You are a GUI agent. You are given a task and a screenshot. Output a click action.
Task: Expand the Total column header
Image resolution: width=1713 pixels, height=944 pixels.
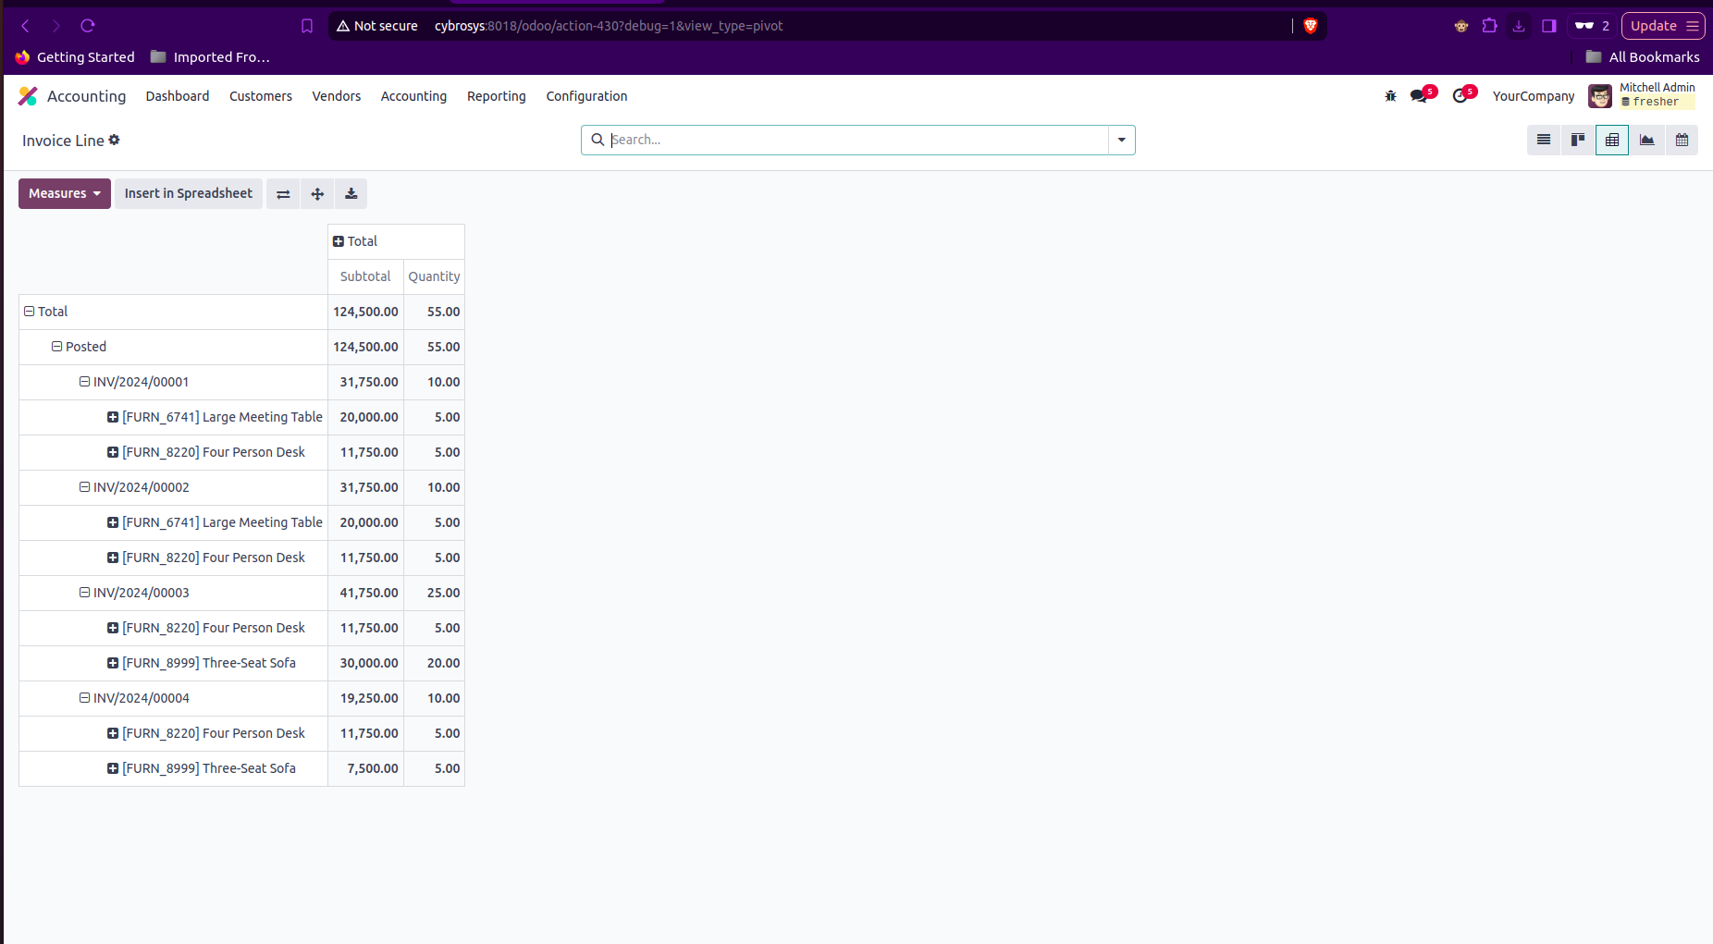pos(355,241)
